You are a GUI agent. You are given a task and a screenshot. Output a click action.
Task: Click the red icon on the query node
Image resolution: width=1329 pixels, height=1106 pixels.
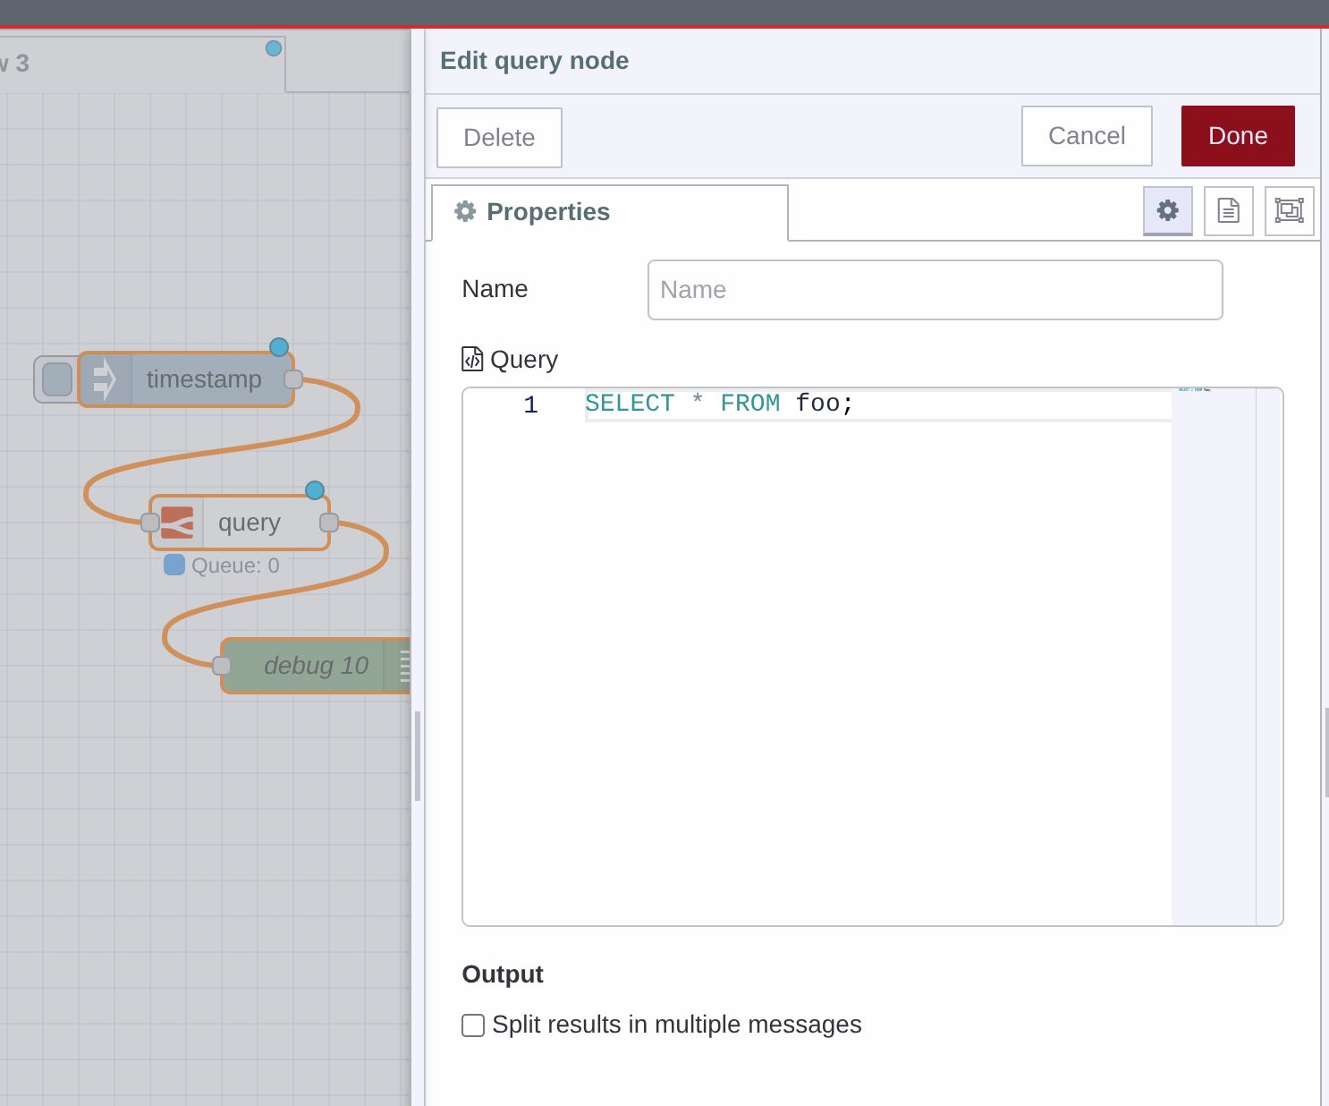point(177,523)
